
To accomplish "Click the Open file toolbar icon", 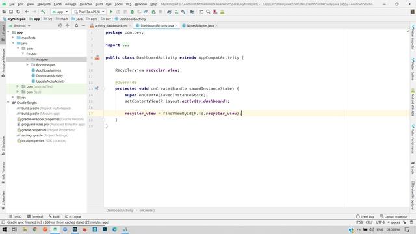I will click(4, 12).
